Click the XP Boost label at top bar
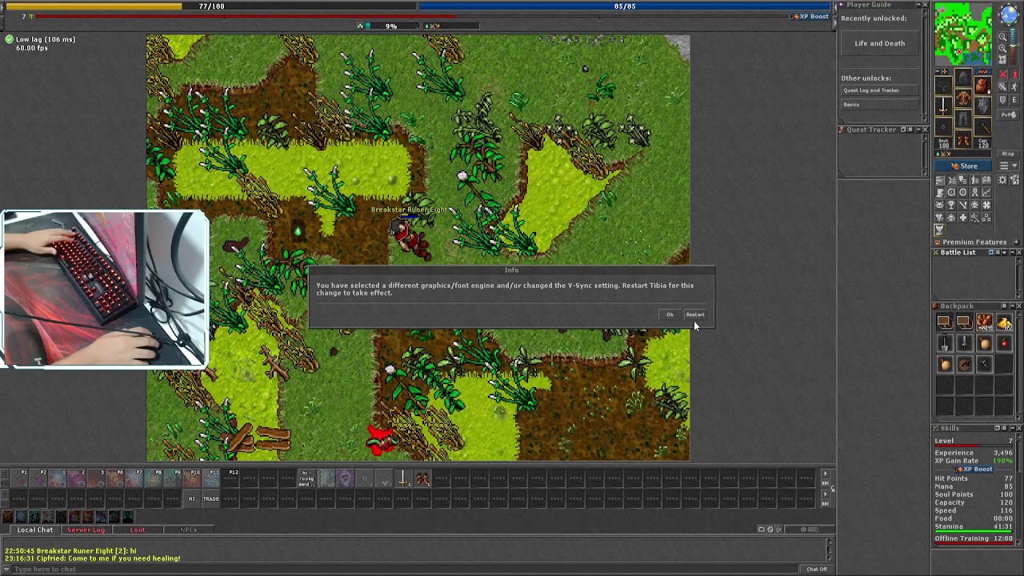1024x576 pixels. (810, 16)
